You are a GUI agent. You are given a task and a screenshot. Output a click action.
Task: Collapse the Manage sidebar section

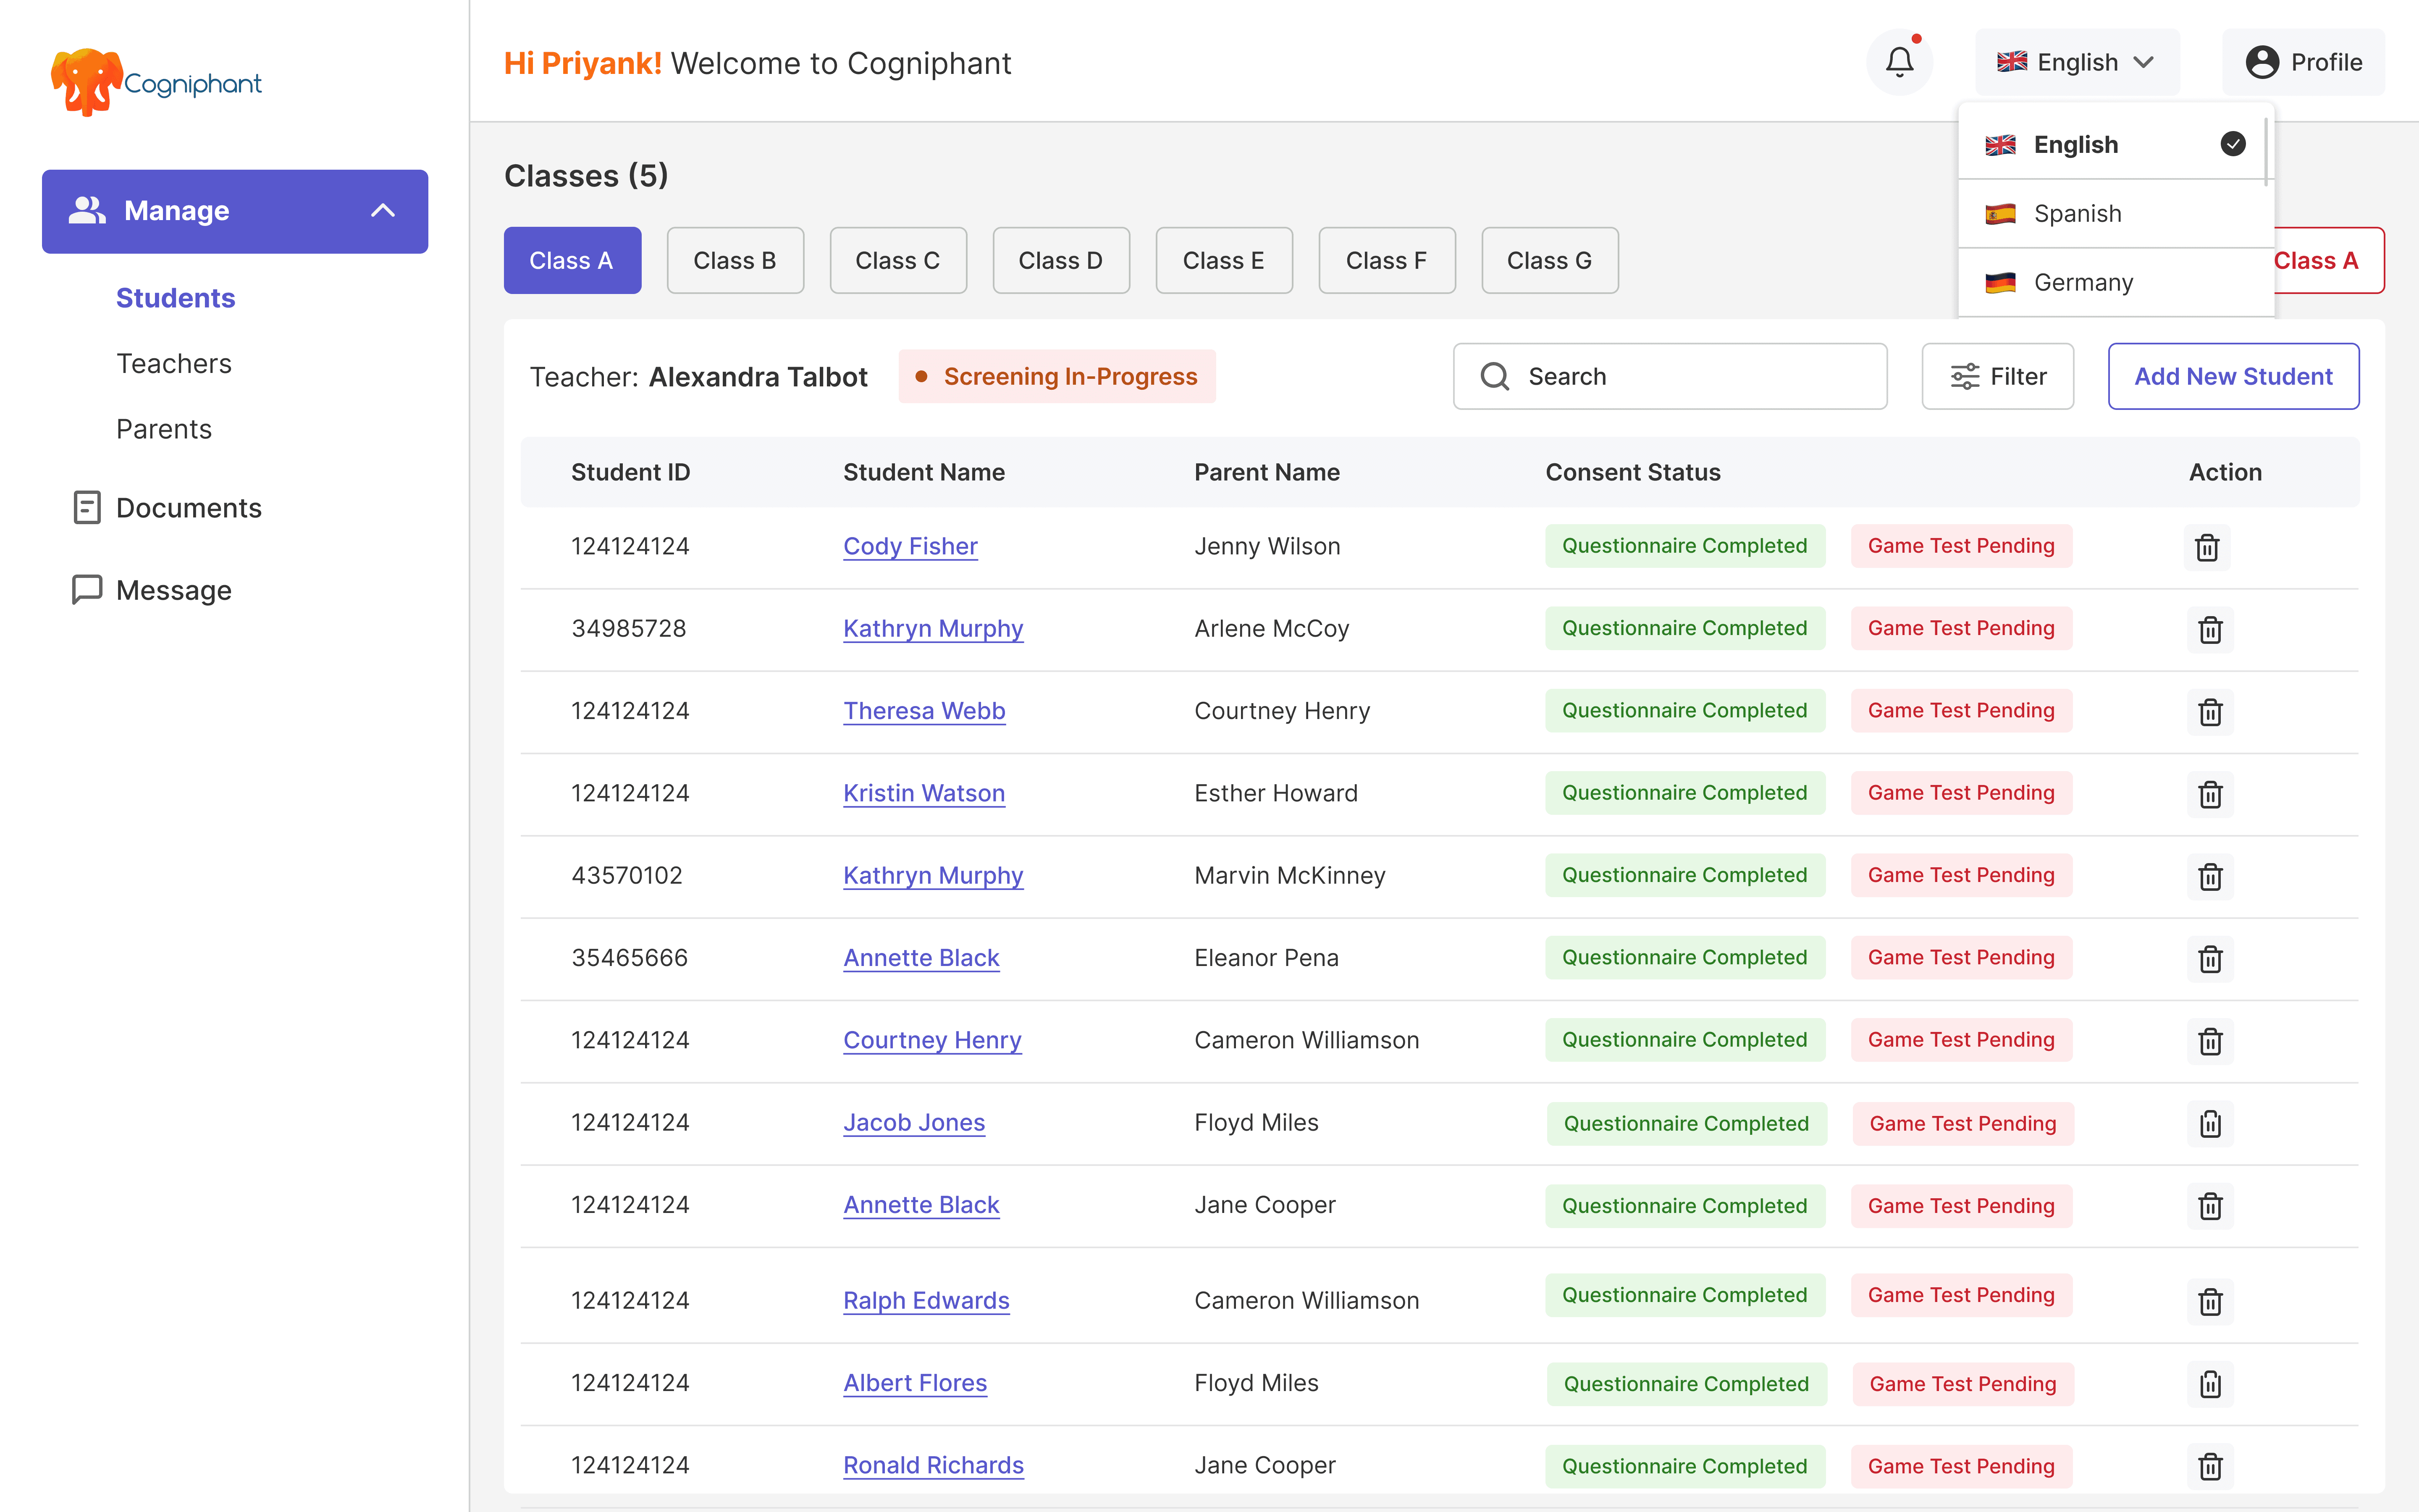coord(383,211)
